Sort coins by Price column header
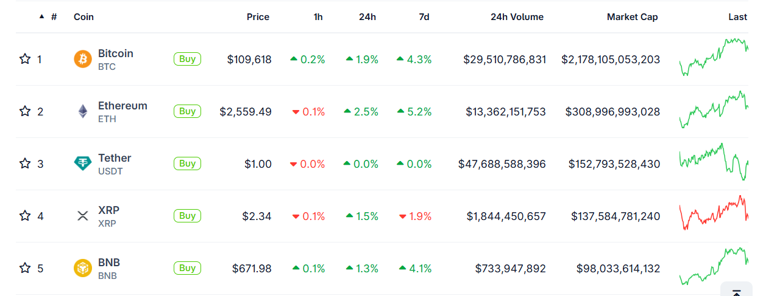 (x=258, y=17)
